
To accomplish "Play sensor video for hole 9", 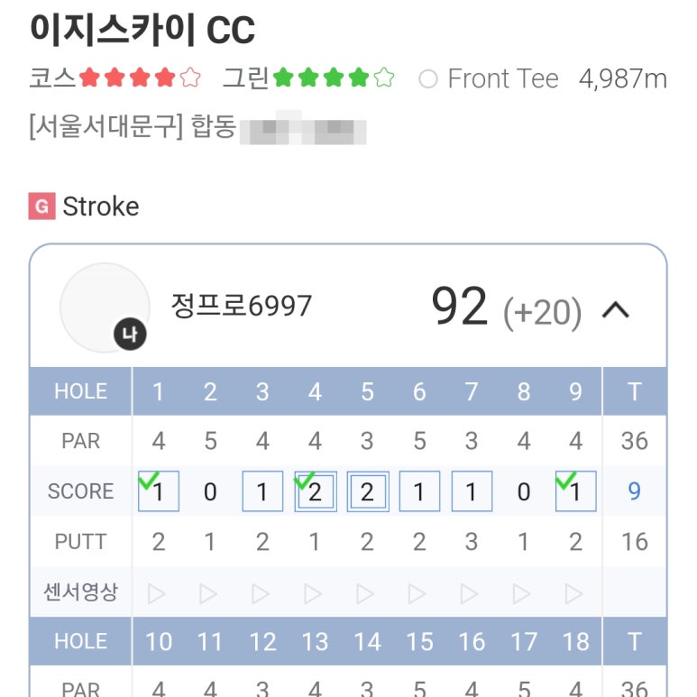I will click(575, 593).
